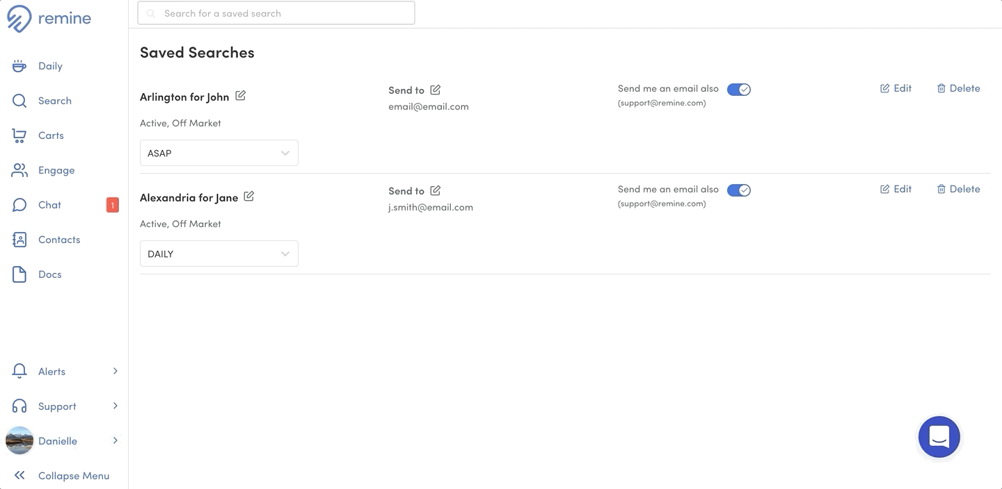1002x489 pixels.
Task: Open the Chat bubble icon
Action: pos(19,205)
